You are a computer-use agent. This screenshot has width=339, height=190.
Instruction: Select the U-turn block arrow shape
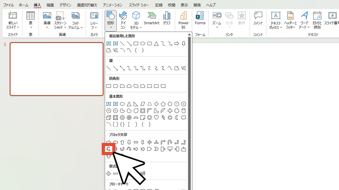point(170,142)
